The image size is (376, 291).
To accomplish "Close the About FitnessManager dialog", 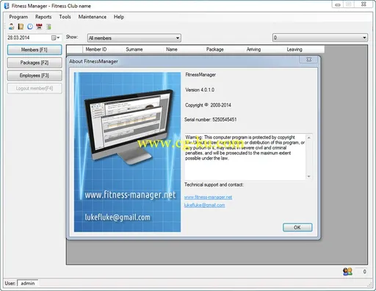I will pyautogui.click(x=309, y=60).
